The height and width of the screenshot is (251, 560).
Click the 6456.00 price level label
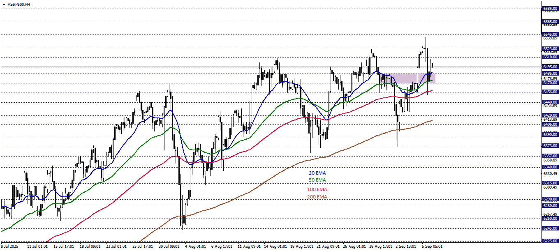(x=550, y=92)
